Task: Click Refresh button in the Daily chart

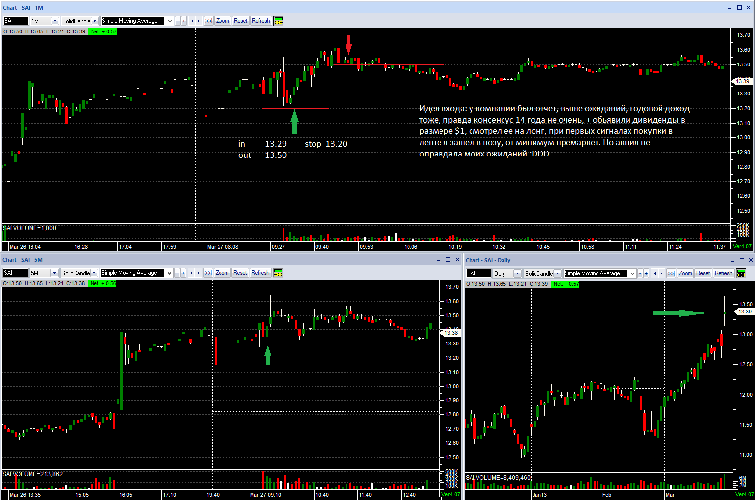Action: click(724, 273)
